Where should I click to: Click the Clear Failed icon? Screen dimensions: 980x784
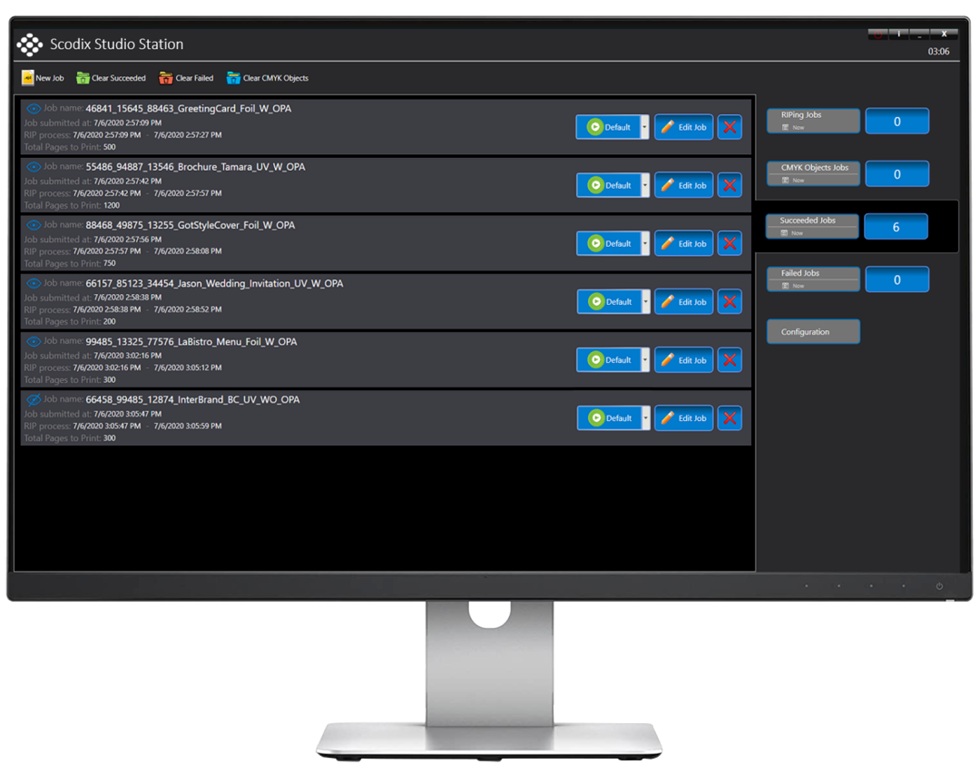[166, 78]
